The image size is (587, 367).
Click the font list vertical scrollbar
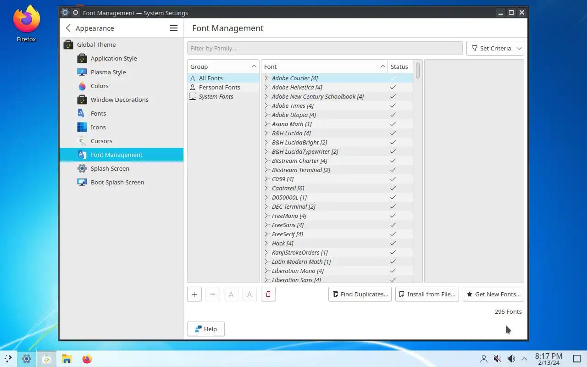[x=418, y=70]
